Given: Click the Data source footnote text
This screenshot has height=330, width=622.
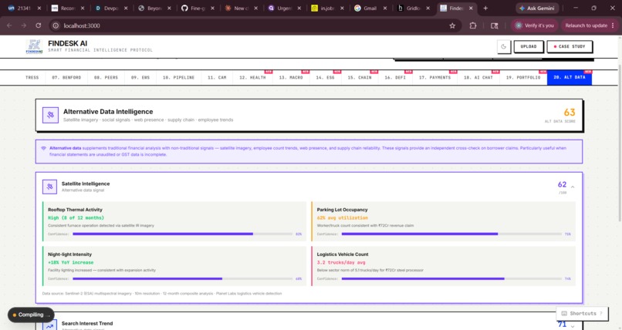Looking at the screenshot, I should coord(162,294).
